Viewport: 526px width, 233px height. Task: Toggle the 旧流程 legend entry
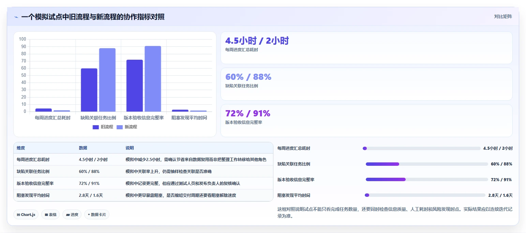click(x=103, y=127)
